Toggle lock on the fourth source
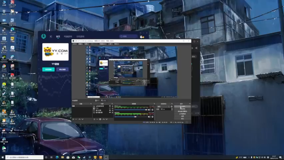The height and width of the screenshot is (160, 284). (x=112, y=112)
